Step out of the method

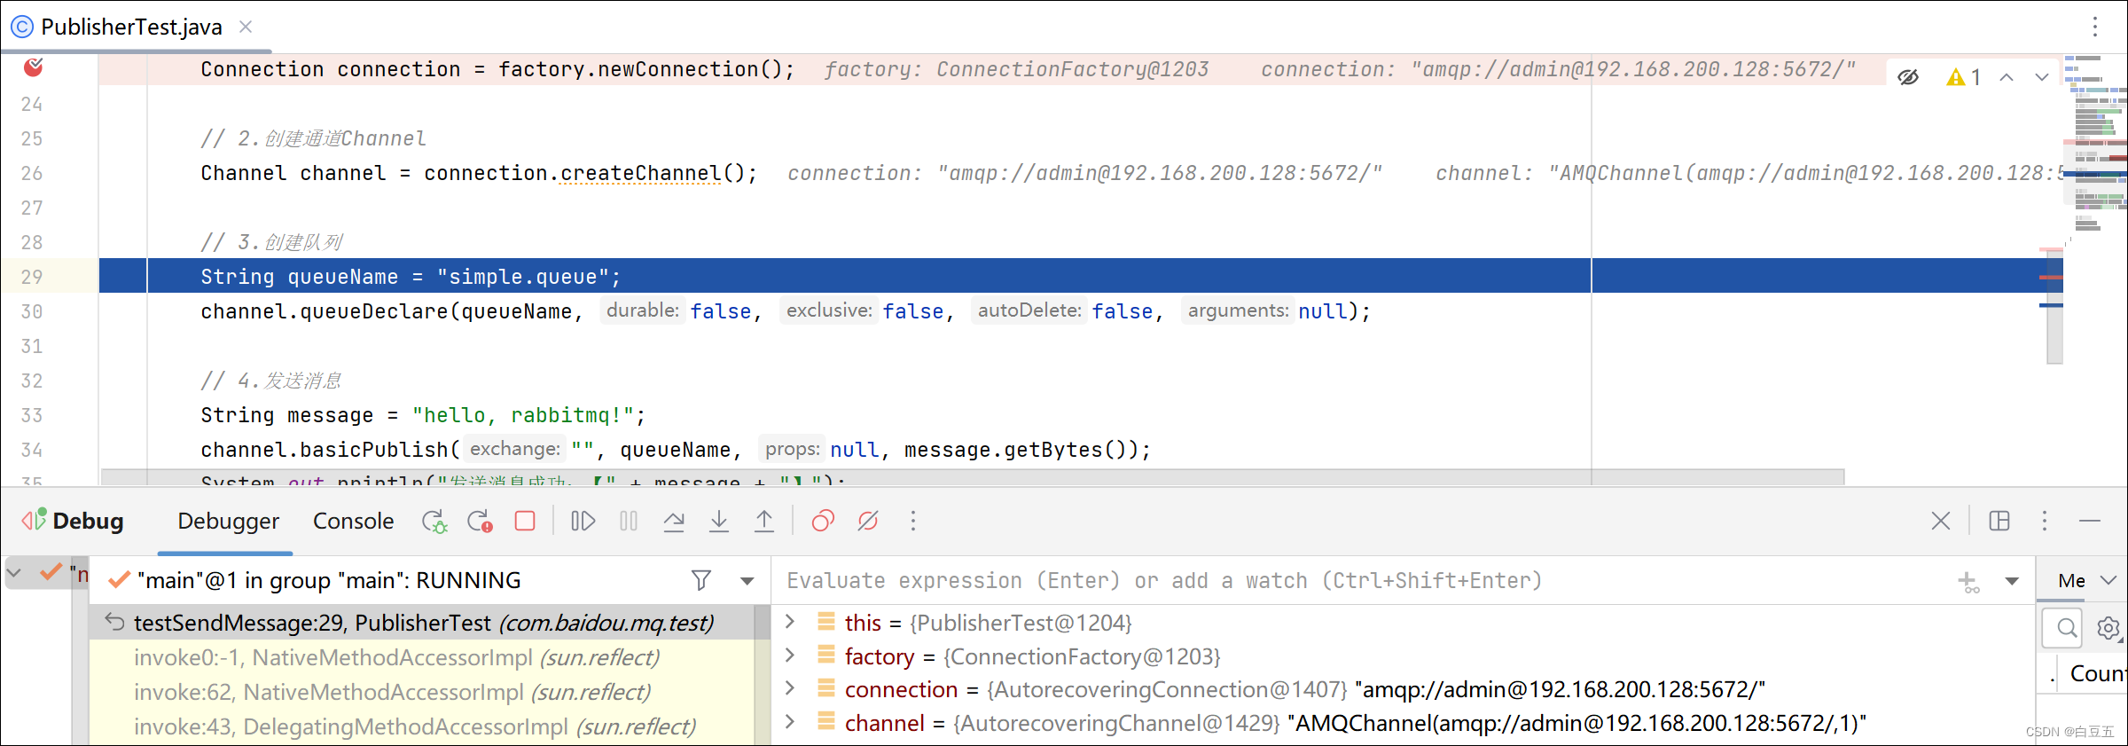pos(764,521)
